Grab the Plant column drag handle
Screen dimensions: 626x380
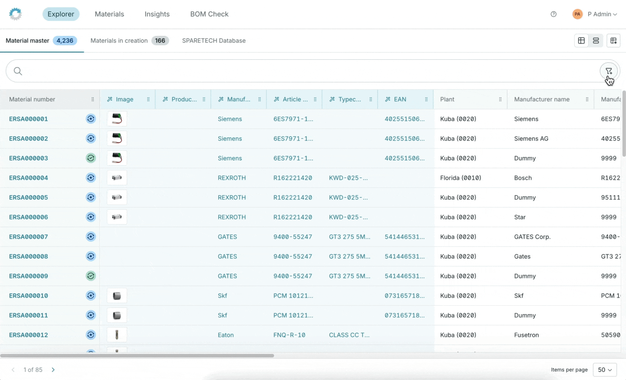[x=501, y=99]
